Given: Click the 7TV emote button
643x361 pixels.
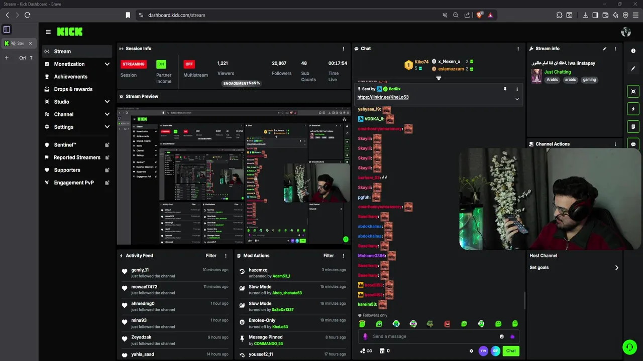Looking at the screenshot, I should tap(483, 351).
